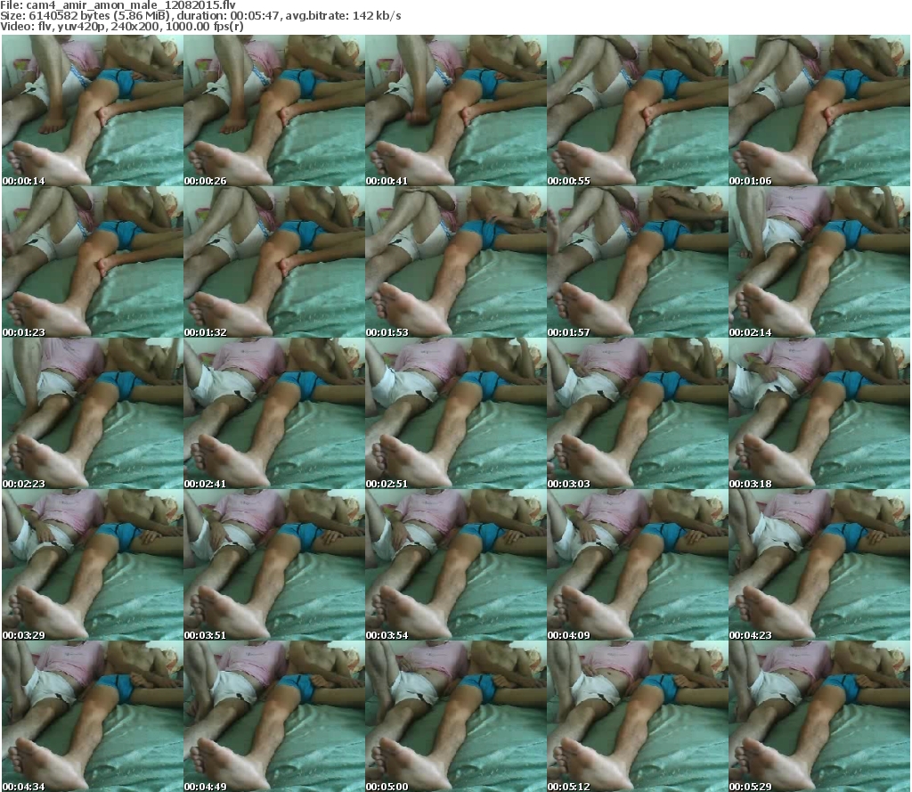The height and width of the screenshot is (792, 912).
Task: Pick the 00:05:00 frame
Action: [x=456, y=716]
